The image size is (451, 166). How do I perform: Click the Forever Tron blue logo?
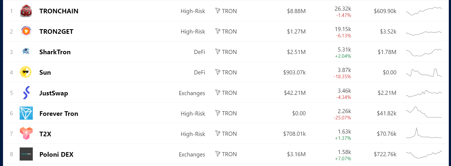[x=26, y=113]
